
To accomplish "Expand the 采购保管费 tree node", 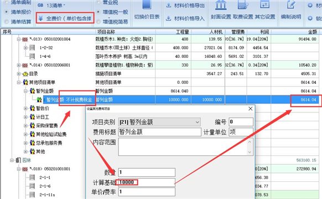I will pos(25,125).
